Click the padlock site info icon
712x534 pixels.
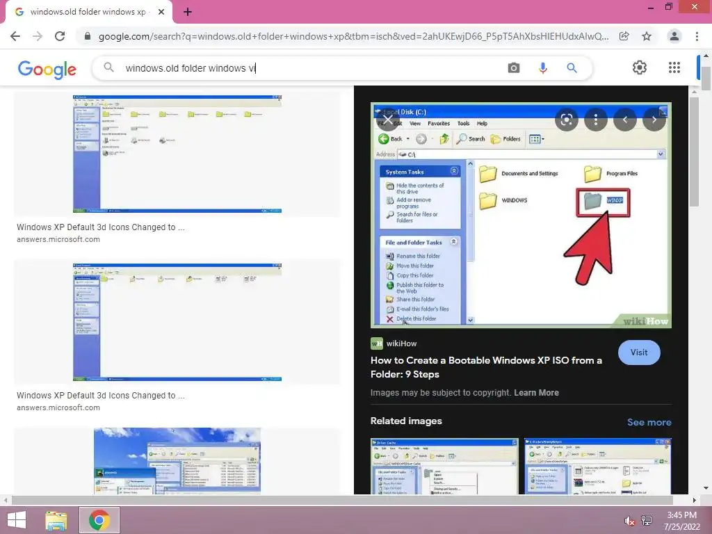tap(88, 36)
